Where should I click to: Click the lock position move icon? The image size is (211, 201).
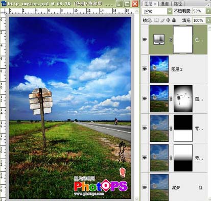pos(168,20)
